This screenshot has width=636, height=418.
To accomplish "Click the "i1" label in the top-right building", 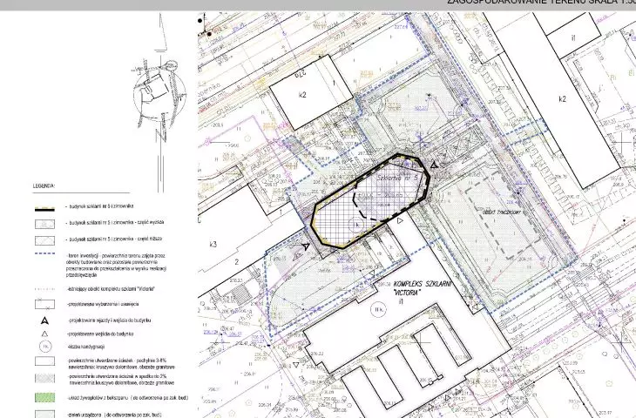I will pyautogui.click(x=573, y=38).
